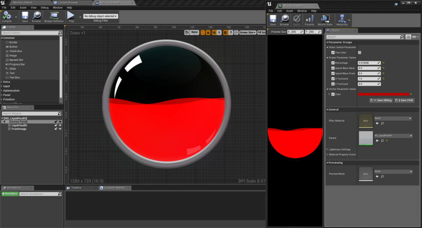Toggle grid snapping icon in designer

click(x=225, y=33)
